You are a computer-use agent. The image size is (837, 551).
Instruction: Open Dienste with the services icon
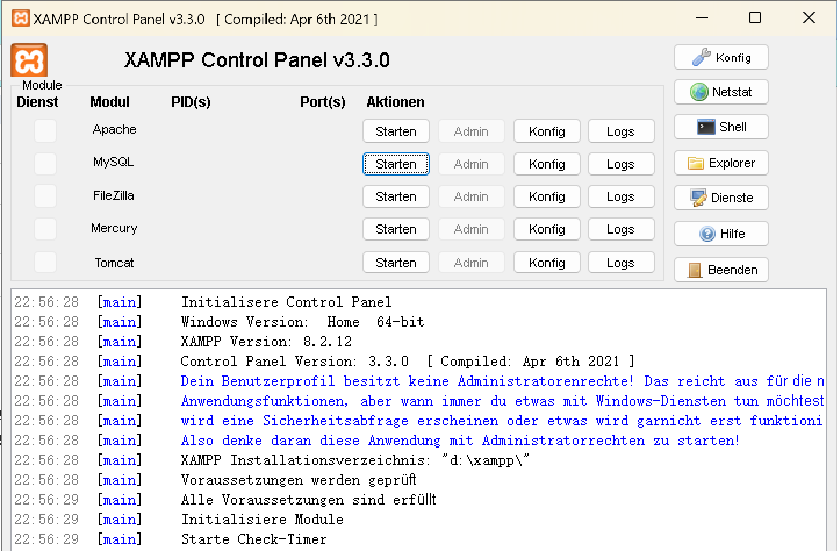click(x=721, y=198)
